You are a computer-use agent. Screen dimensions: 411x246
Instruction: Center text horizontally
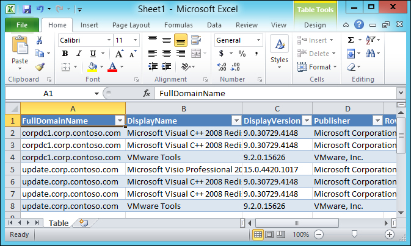coord(167,54)
